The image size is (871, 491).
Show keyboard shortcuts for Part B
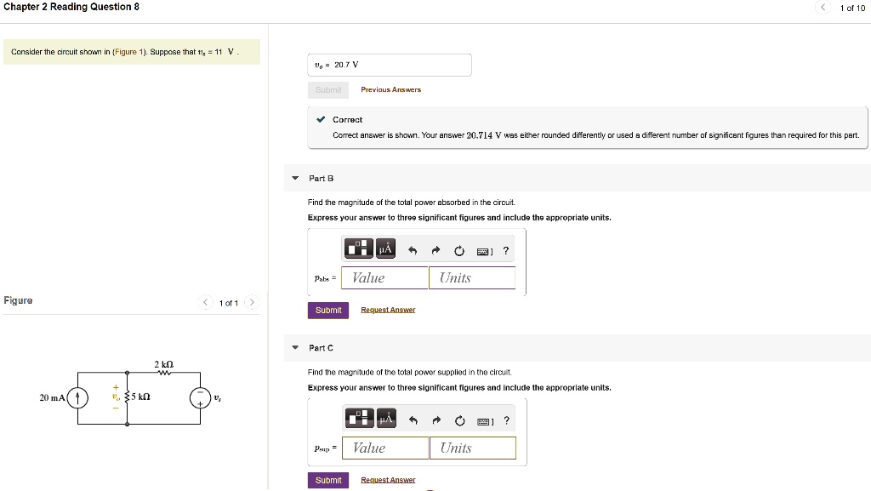[x=484, y=251]
